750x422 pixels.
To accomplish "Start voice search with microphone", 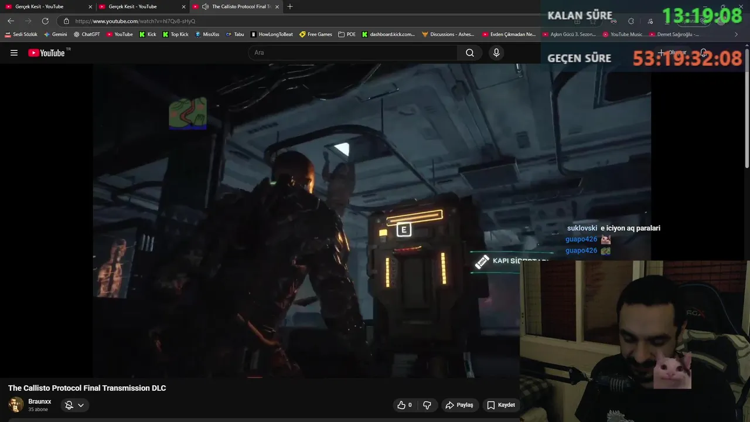I will (496, 53).
